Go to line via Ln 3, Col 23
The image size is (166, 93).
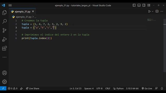[75, 88]
